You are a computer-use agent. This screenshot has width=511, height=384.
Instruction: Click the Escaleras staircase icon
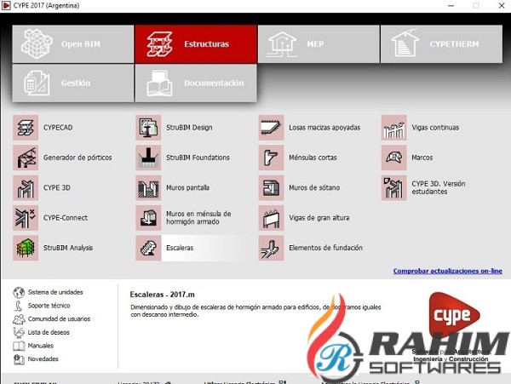click(148, 248)
